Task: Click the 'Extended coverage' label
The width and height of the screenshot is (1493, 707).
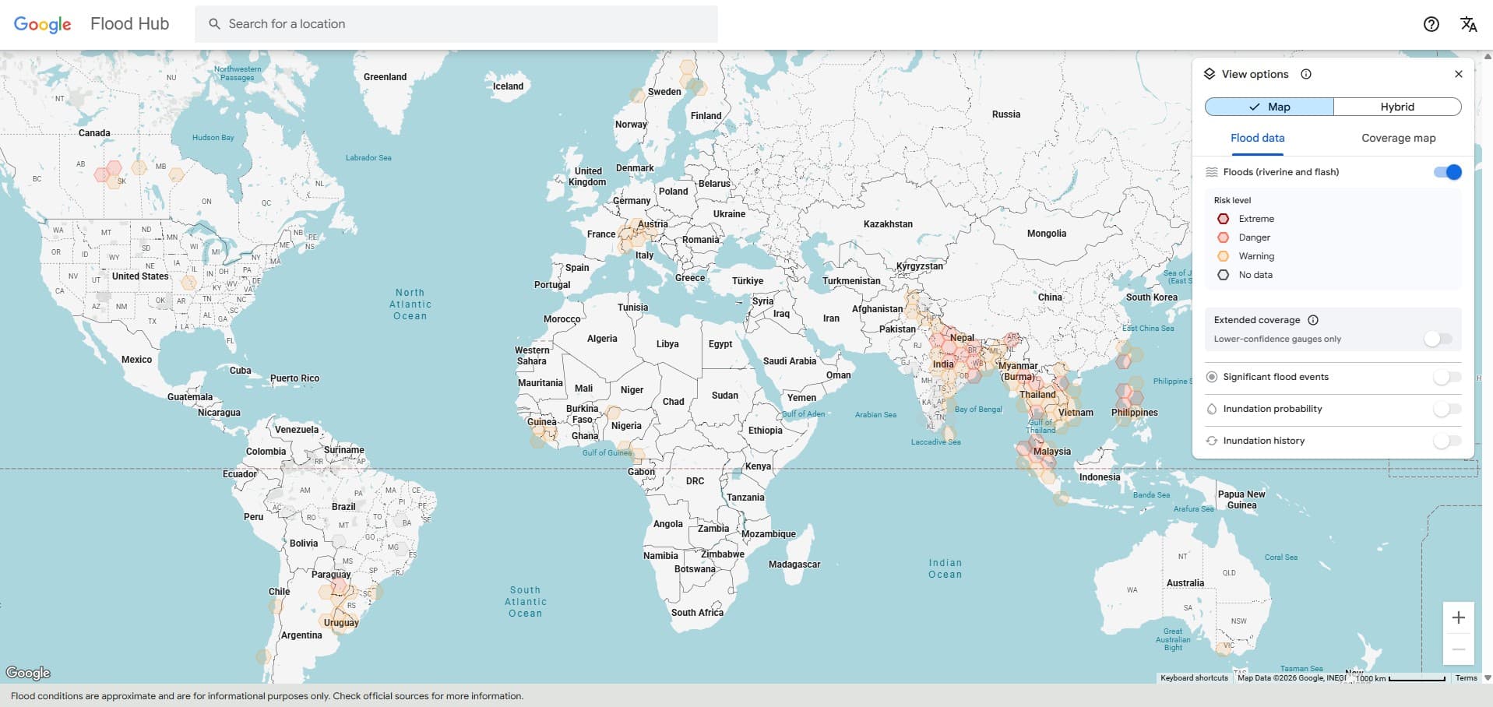Action: pos(1257,320)
